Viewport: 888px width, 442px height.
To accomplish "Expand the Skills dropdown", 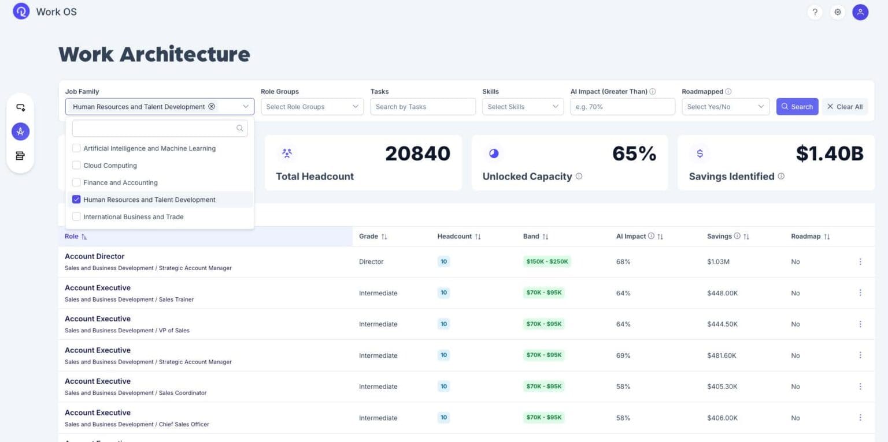I will coord(522,106).
